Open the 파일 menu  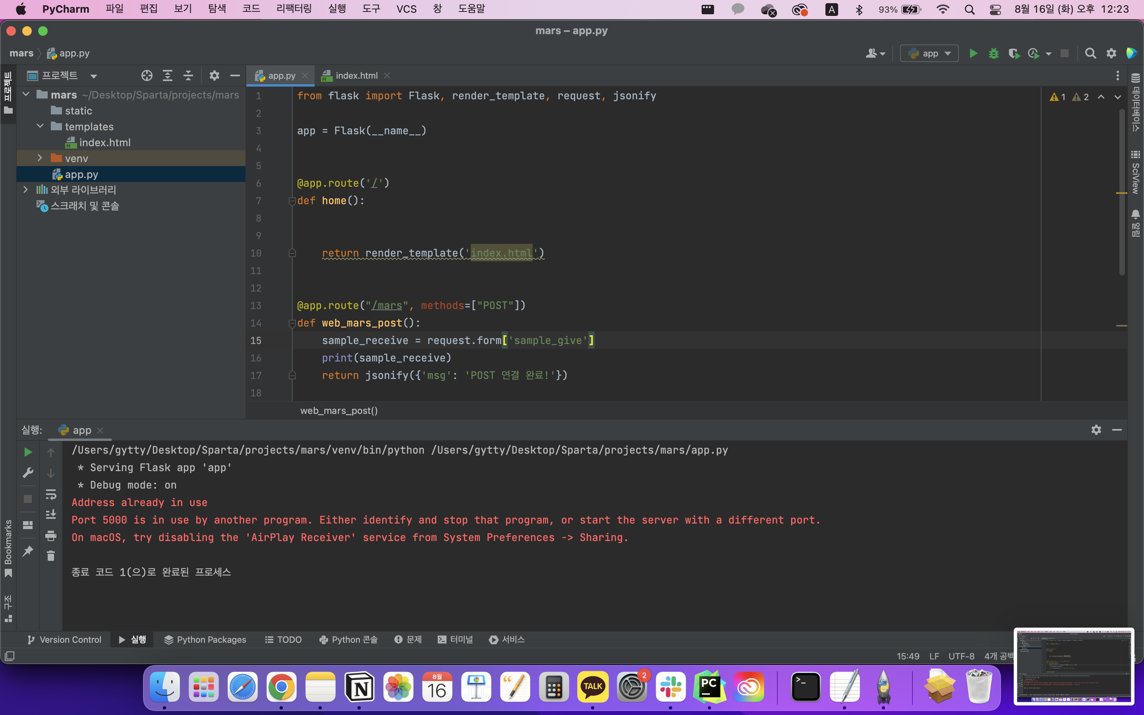(114, 9)
